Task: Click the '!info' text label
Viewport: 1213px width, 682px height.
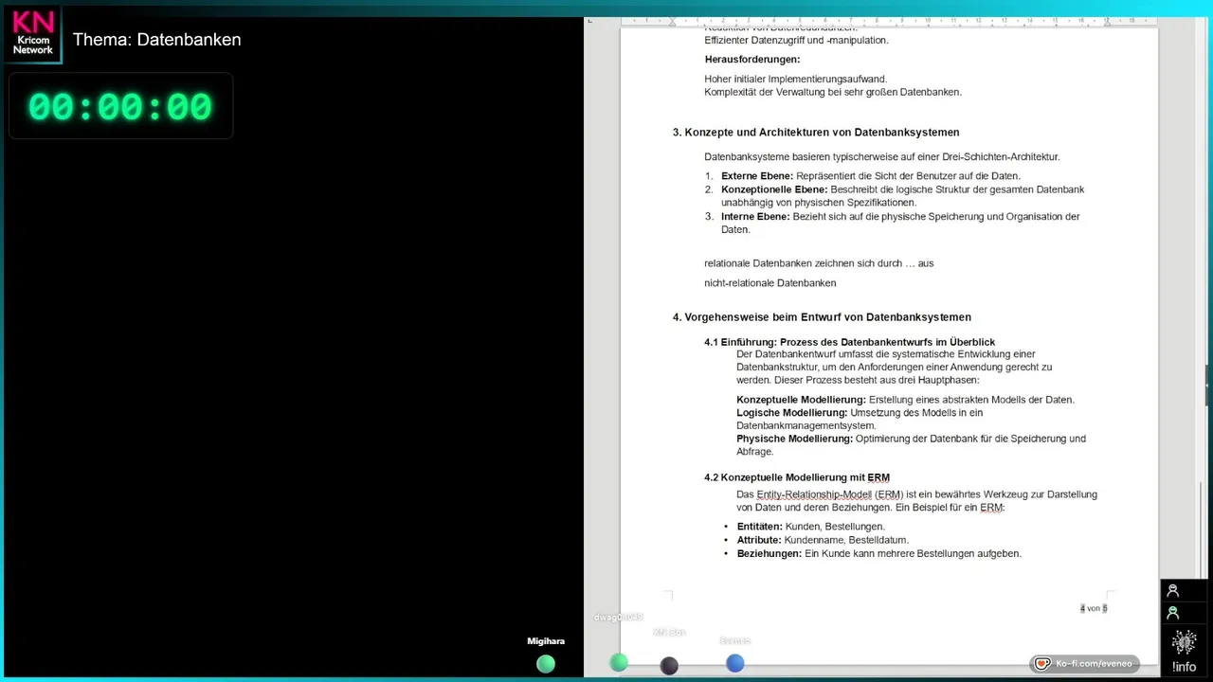Action: pos(1184,667)
